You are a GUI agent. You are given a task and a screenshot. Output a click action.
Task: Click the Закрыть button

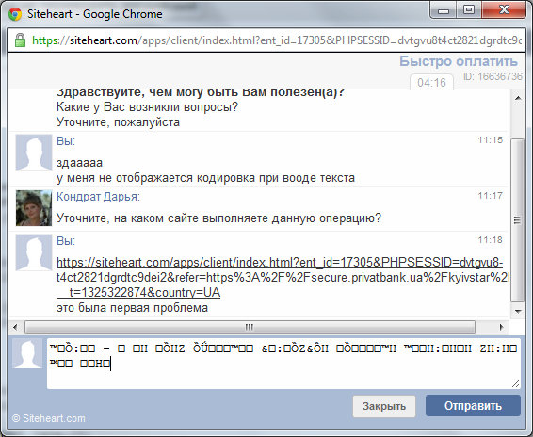click(x=384, y=406)
